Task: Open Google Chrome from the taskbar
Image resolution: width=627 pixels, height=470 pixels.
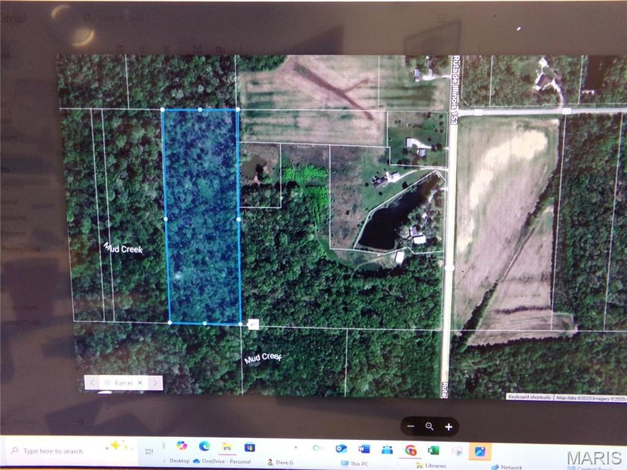Action: 410,450
